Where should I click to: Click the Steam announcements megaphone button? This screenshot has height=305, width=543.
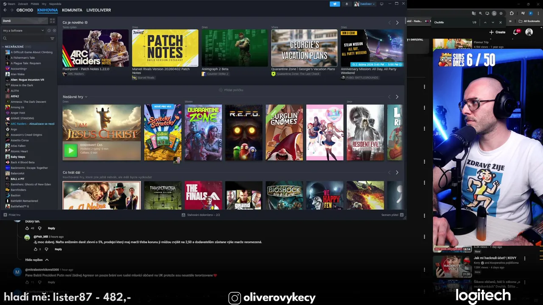pyautogui.click(x=335, y=4)
